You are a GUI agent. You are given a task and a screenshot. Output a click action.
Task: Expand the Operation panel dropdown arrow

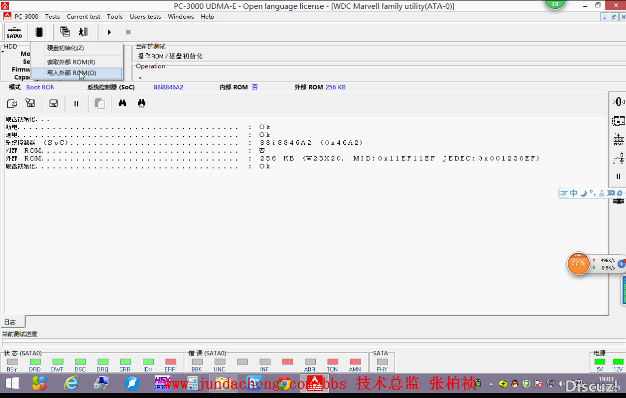[x=140, y=78]
